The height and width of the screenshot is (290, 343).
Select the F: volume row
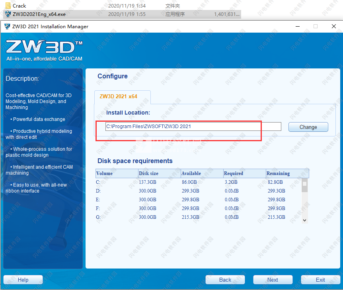tap(199, 208)
